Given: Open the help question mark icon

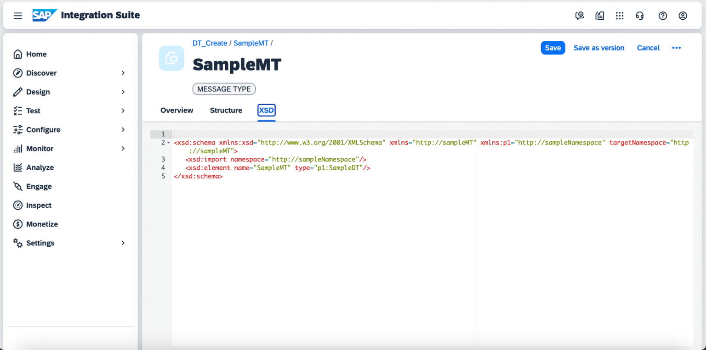Looking at the screenshot, I should 662,16.
